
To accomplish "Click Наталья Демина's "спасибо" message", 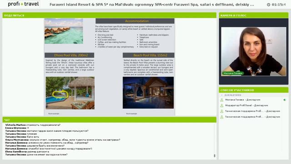I will point(49,149).
